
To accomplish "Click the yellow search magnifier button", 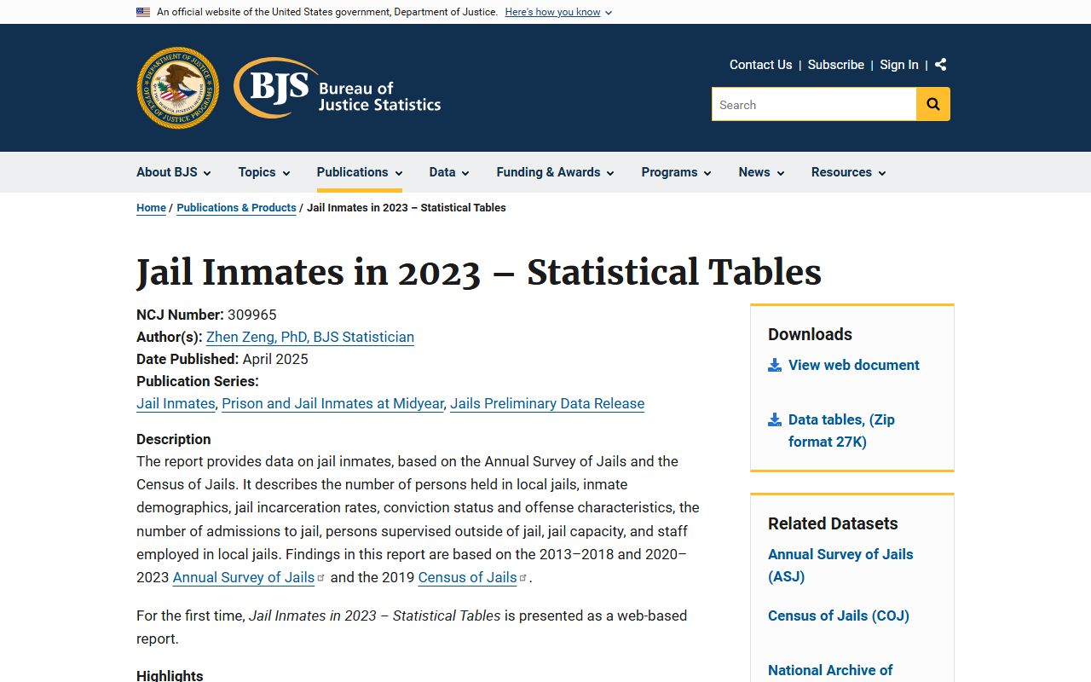I will pyautogui.click(x=933, y=104).
